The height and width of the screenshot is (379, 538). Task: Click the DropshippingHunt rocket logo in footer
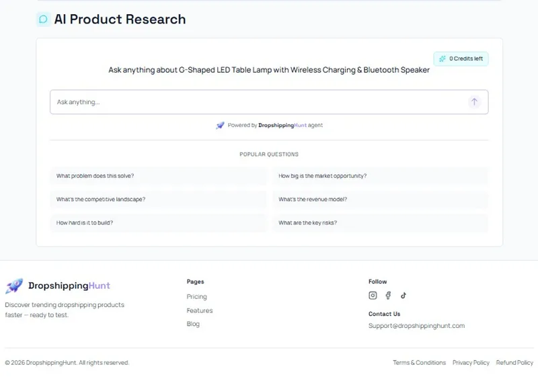[14, 286]
